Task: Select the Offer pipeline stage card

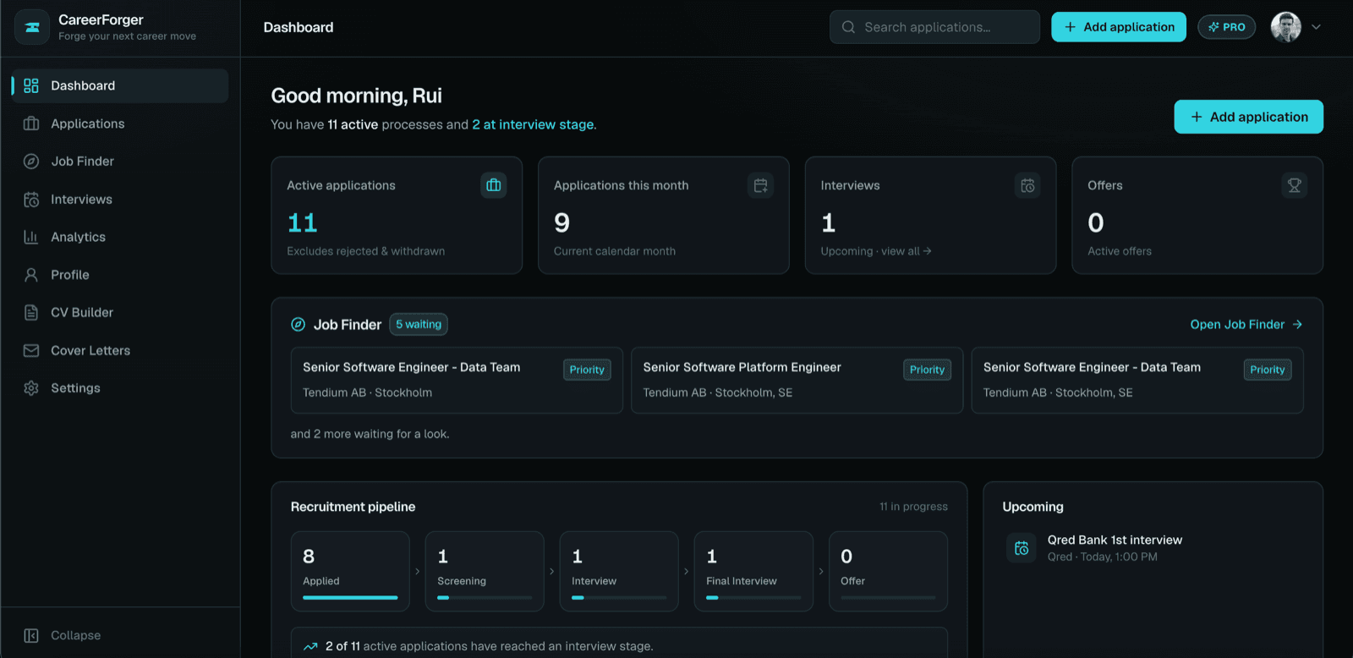Action: coord(888,571)
